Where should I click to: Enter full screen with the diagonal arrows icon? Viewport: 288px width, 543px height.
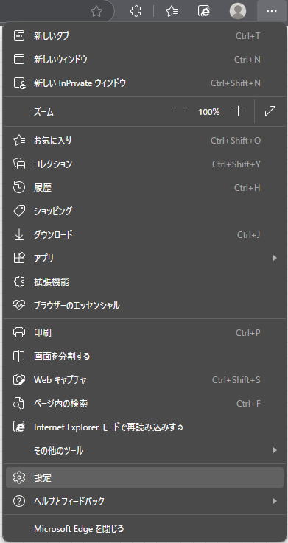[270, 111]
